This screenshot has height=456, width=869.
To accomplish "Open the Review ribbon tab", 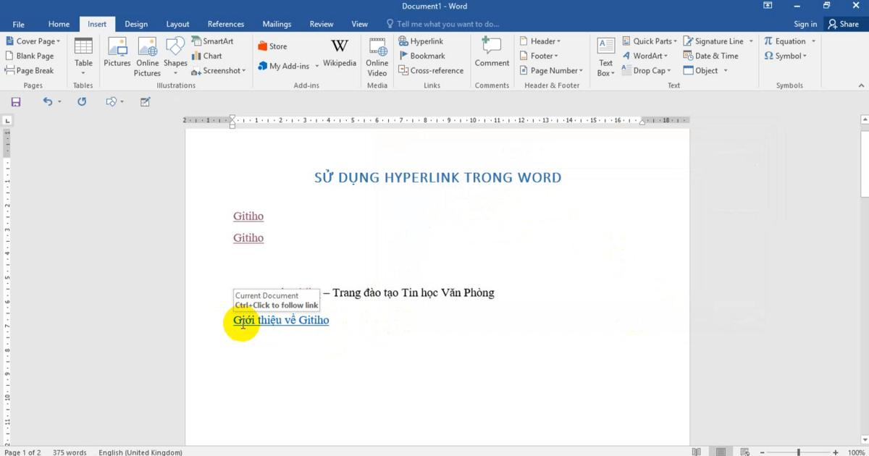I will [321, 24].
